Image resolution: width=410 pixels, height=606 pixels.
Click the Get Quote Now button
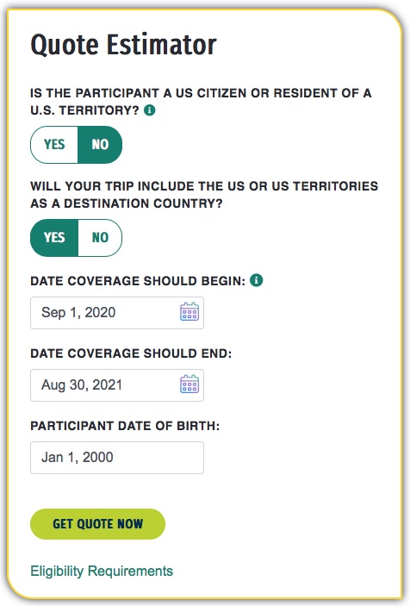[97, 524]
